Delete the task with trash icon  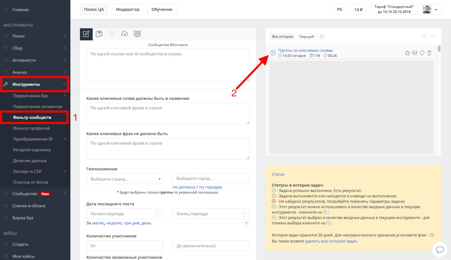(x=429, y=53)
